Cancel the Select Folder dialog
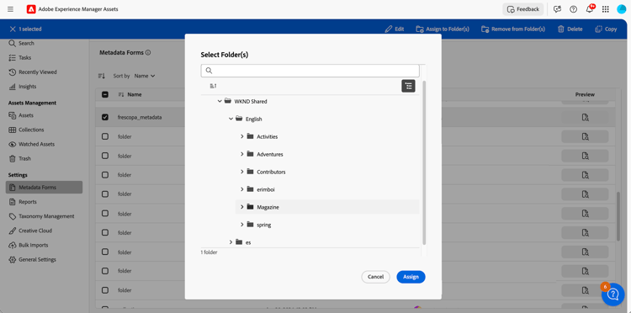The image size is (631, 313). click(375, 277)
